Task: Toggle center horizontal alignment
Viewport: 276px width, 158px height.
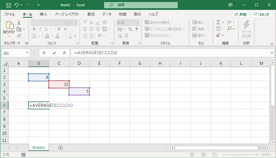Action: (91, 29)
